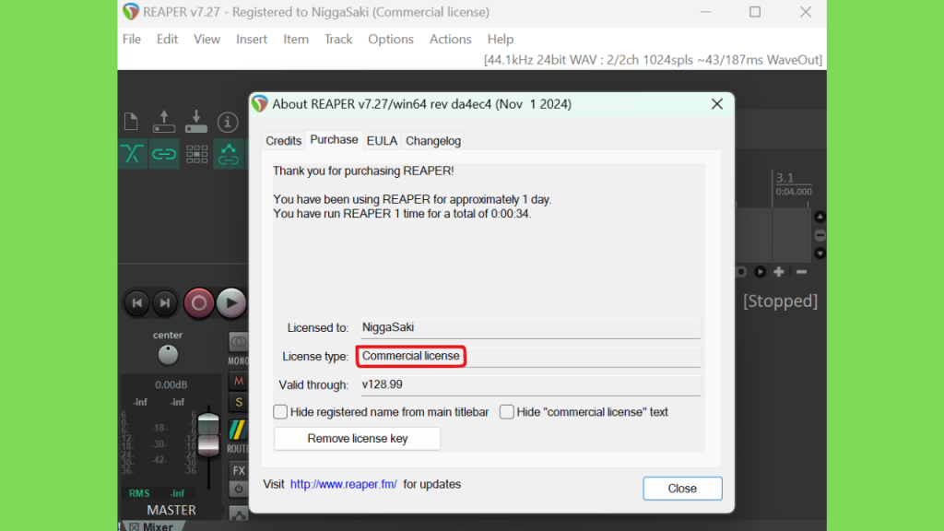Screen dimensions: 944x531
Task: Click the Open Project upload icon
Action: pos(164,122)
